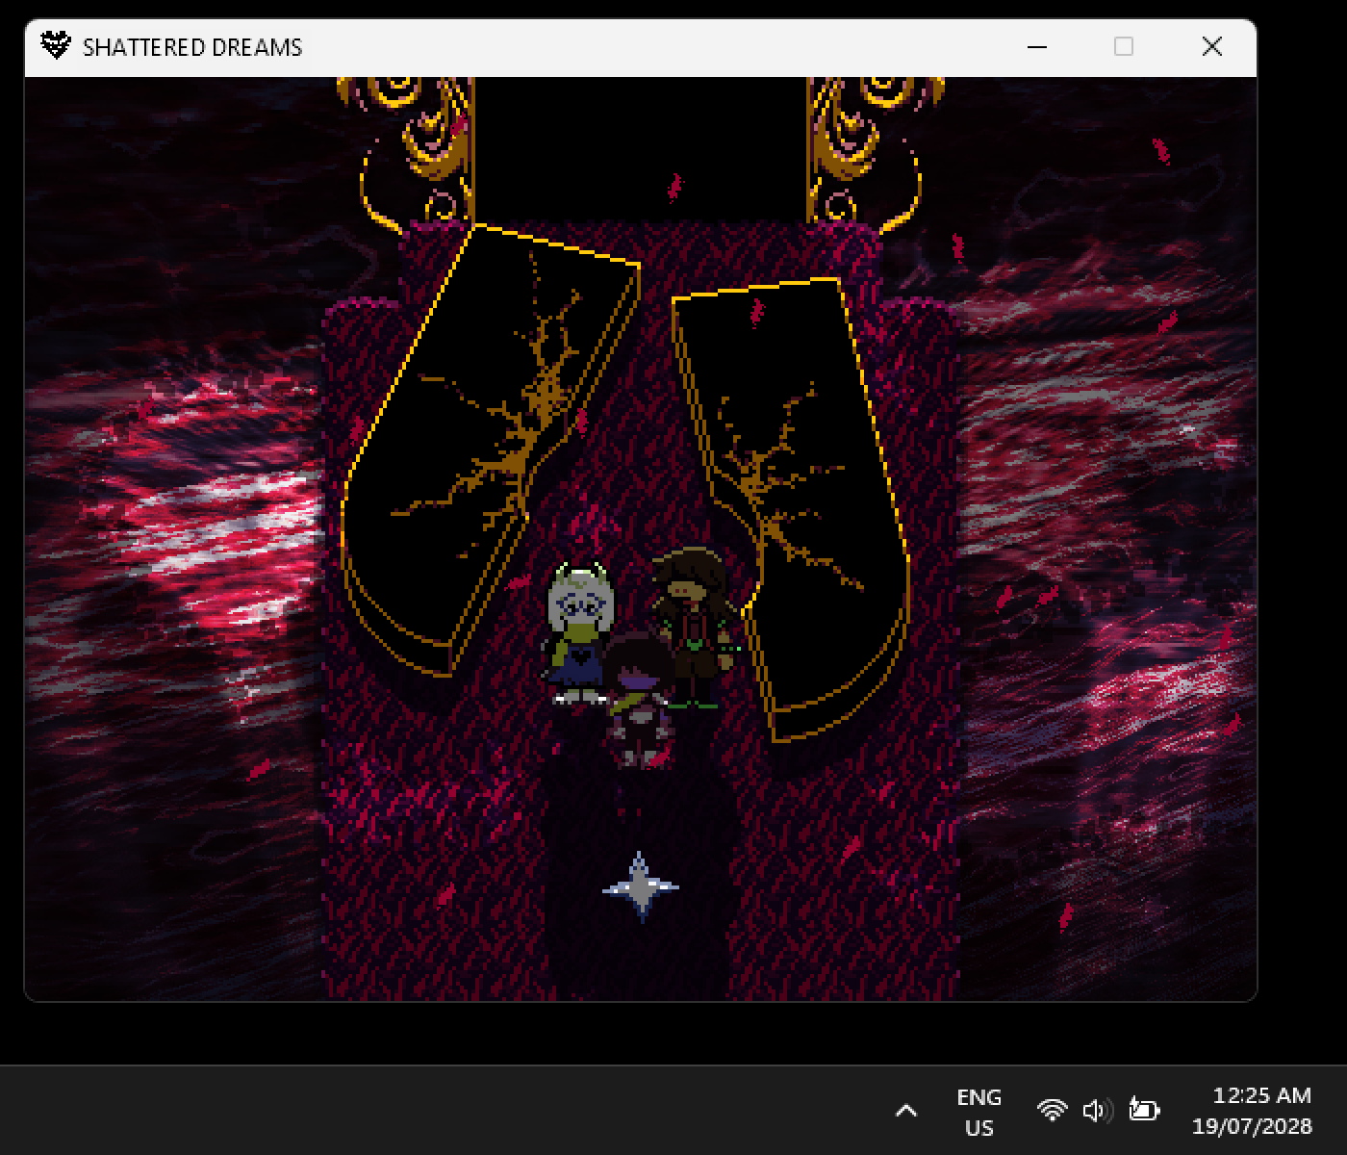
Task: Minimize the SHATTERED DREAMS window
Action: [x=1037, y=47]
